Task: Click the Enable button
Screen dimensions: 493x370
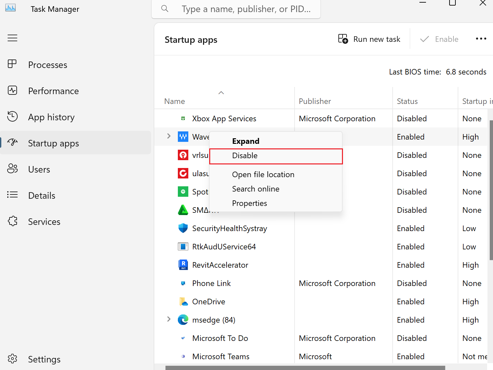Action: (x=439, y=39)
